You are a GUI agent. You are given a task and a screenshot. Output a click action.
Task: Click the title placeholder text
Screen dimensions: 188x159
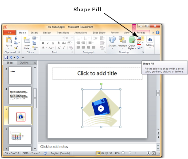click(x=97, y=73)
